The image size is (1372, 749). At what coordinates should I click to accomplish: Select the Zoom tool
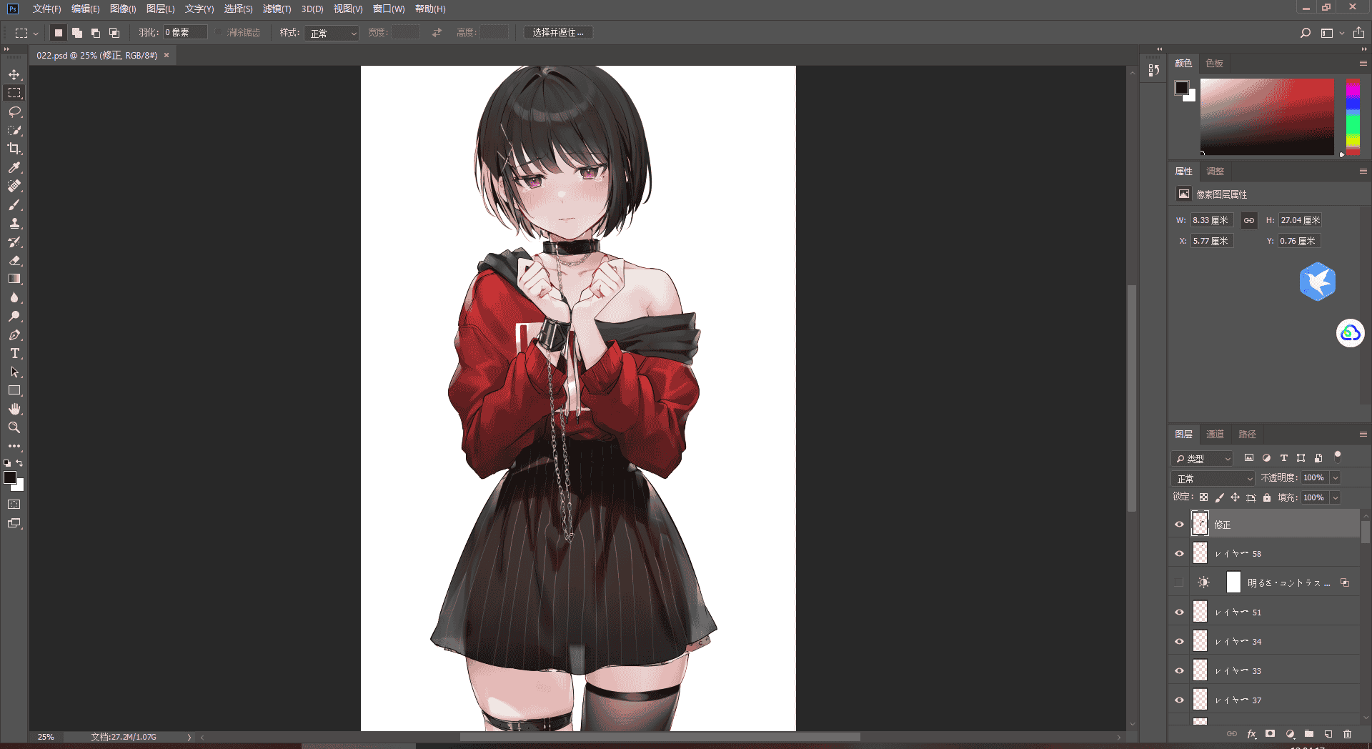pyautogui.click(x=14, y=427)
